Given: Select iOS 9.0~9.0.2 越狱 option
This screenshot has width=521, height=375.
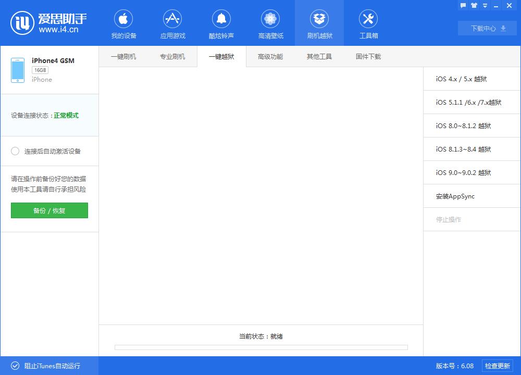Looking at the screenshot, I should (x=464, y=172).
